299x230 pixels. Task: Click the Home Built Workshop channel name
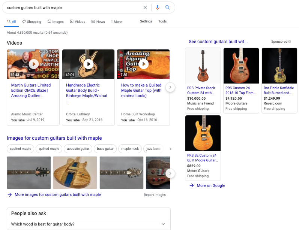(138, 114)
